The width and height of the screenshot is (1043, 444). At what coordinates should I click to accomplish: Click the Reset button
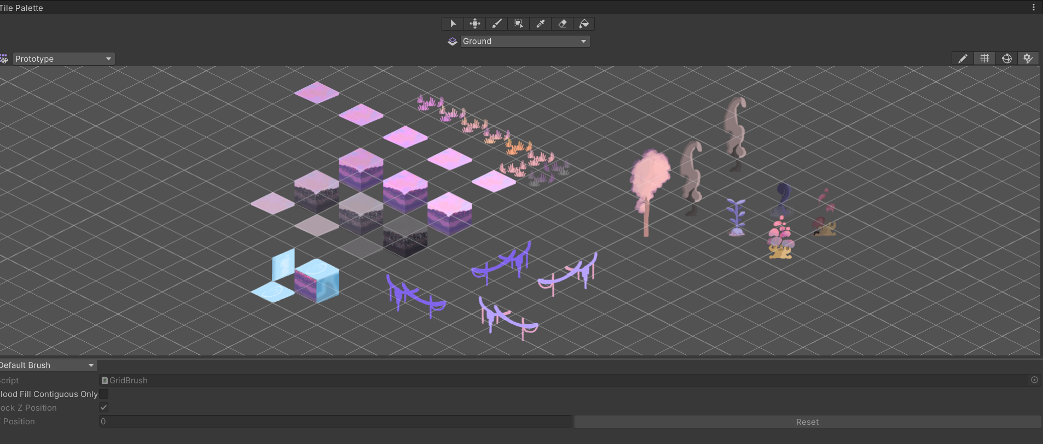(807, 422)
